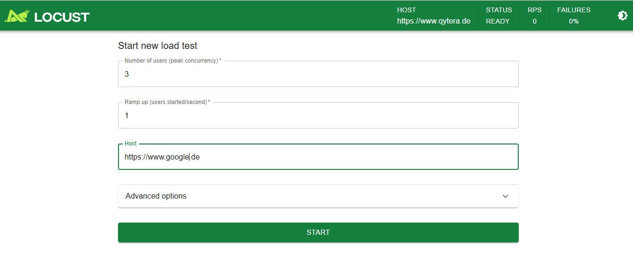
Task: Click the 0% failures value
Action: click(574, 21)
